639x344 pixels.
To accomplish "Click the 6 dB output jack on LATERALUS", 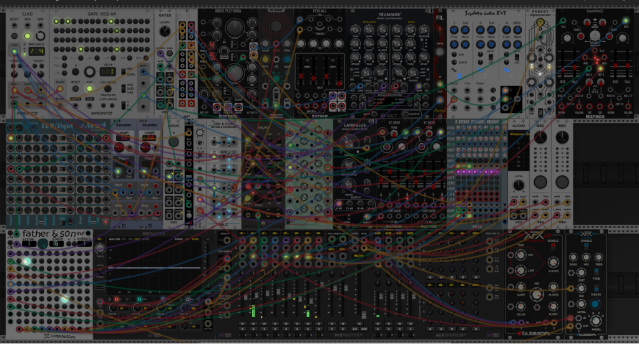I will coord(339,203).
